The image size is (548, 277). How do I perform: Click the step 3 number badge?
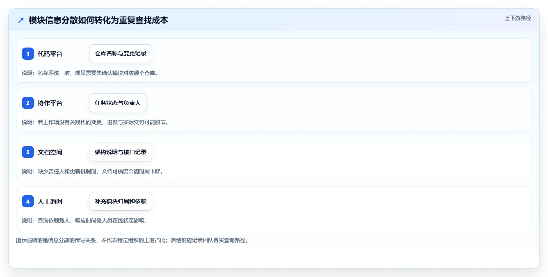click(x=28, y=152)
